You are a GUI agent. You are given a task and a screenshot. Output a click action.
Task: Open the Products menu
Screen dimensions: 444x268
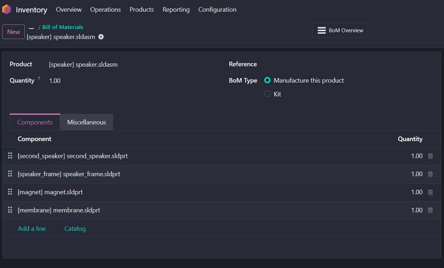pos(141,10)
